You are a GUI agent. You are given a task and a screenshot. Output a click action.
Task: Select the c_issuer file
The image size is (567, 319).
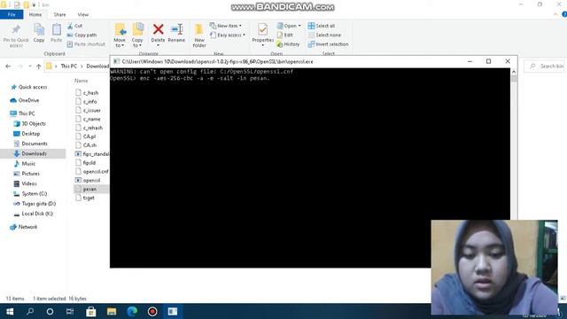coord(89,110)
